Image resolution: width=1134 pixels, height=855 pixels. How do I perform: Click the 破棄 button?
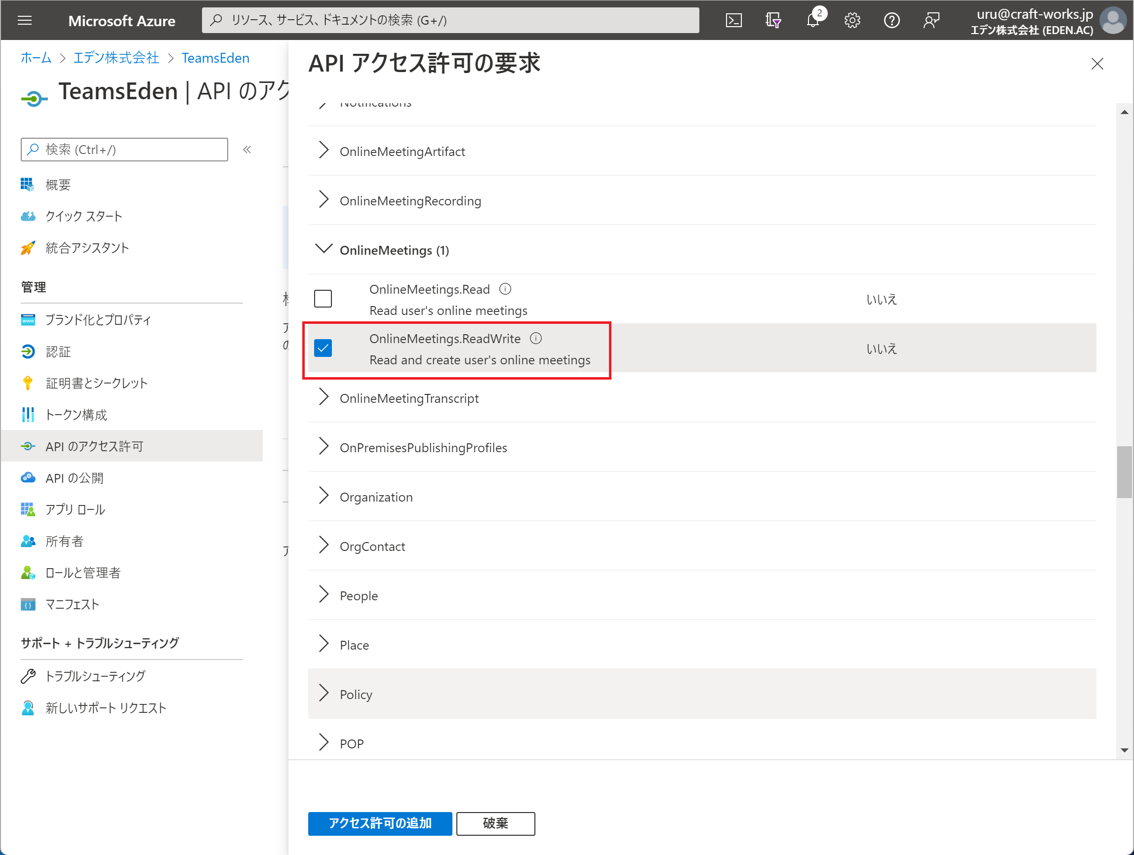[496, 823]
